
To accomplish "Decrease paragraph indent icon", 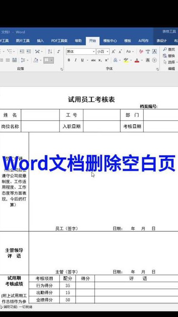I will [22, 52].
